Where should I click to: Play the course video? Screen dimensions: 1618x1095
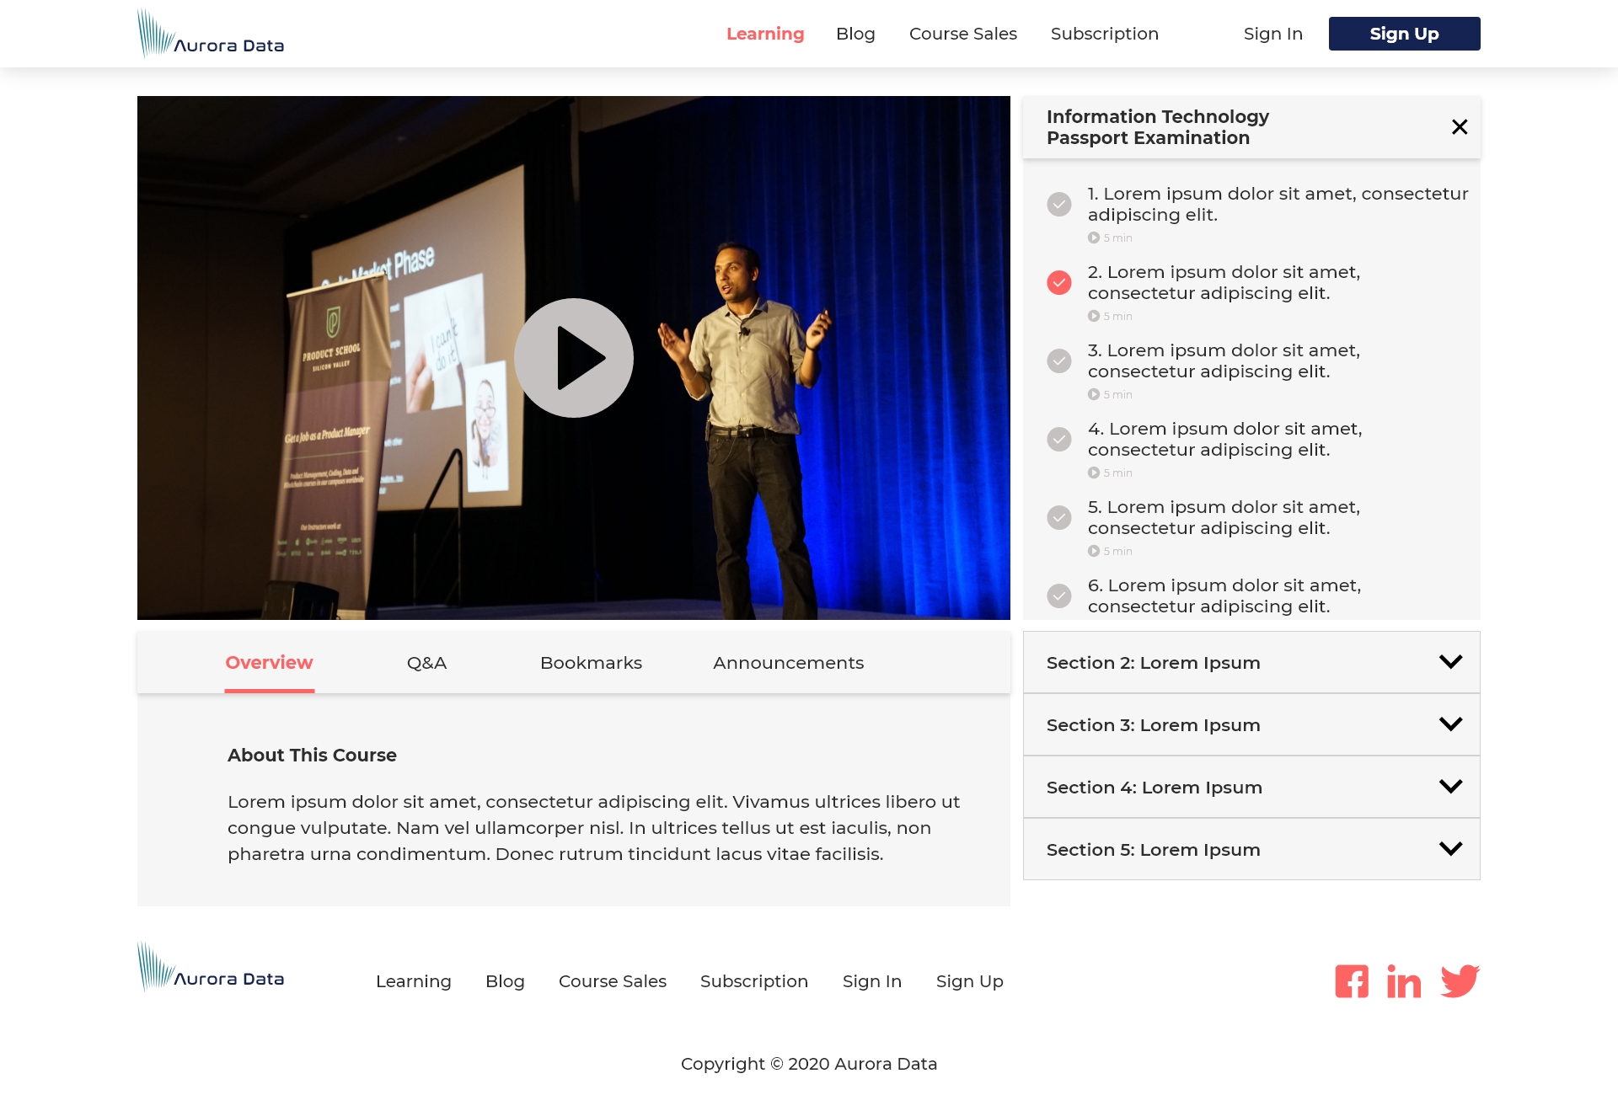(574, 358)
